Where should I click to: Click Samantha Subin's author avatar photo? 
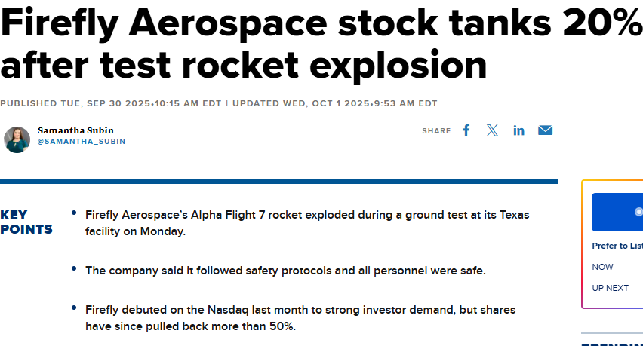click(x=17, y=139)
